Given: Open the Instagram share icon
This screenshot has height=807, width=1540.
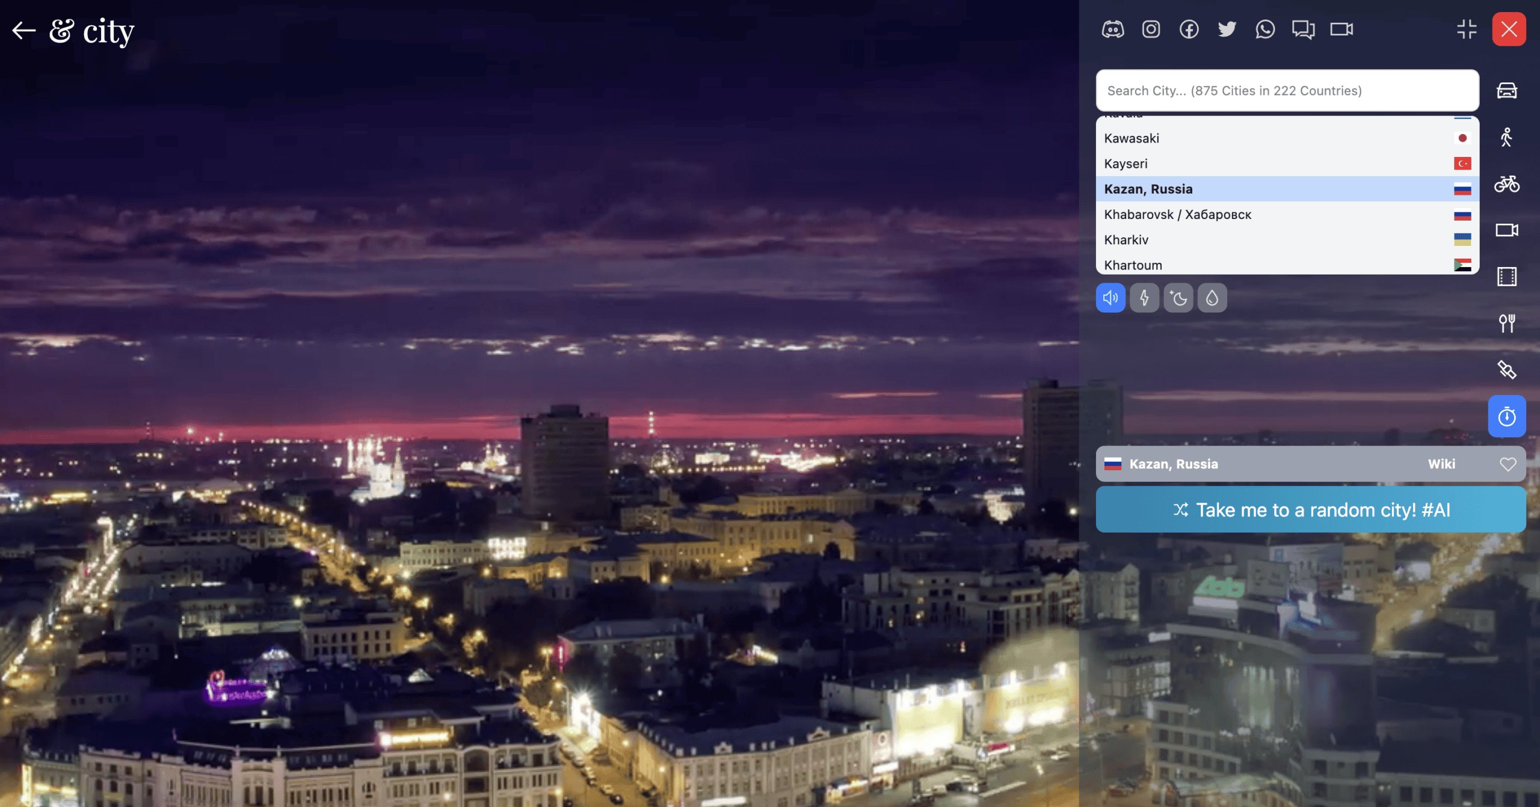Looking at the screenshot, I should point(1151,29).
